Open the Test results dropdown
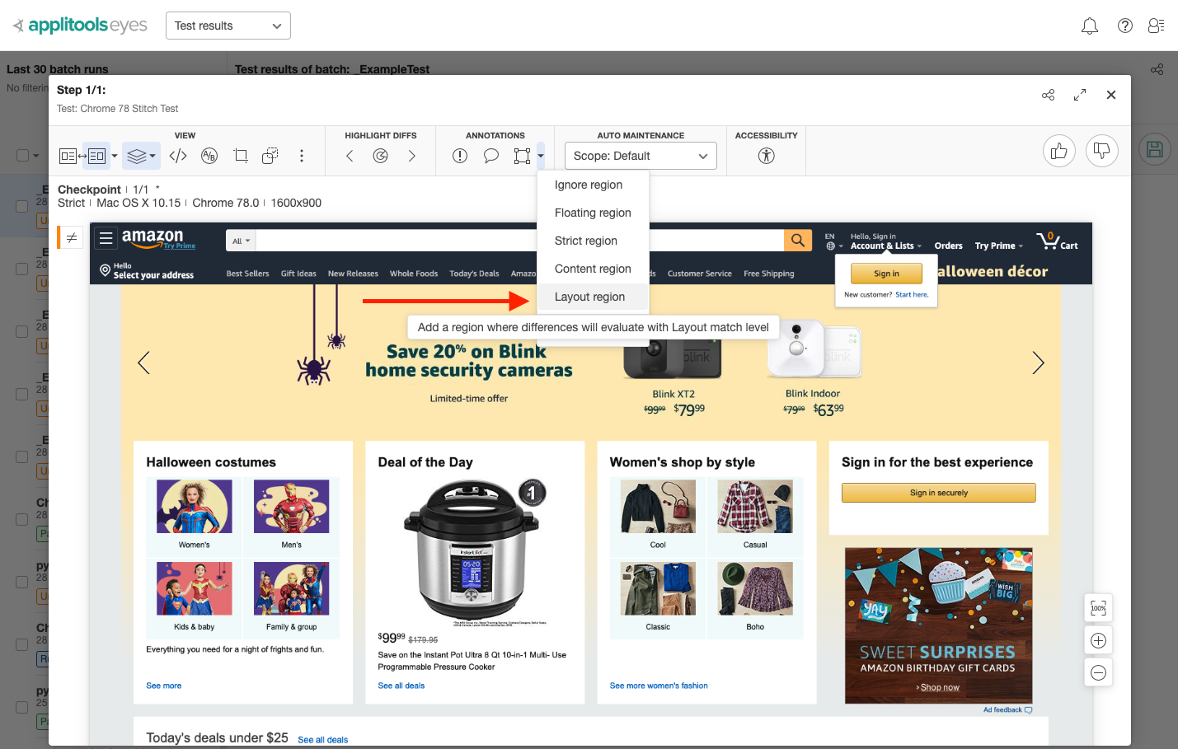 coord(228,26)
